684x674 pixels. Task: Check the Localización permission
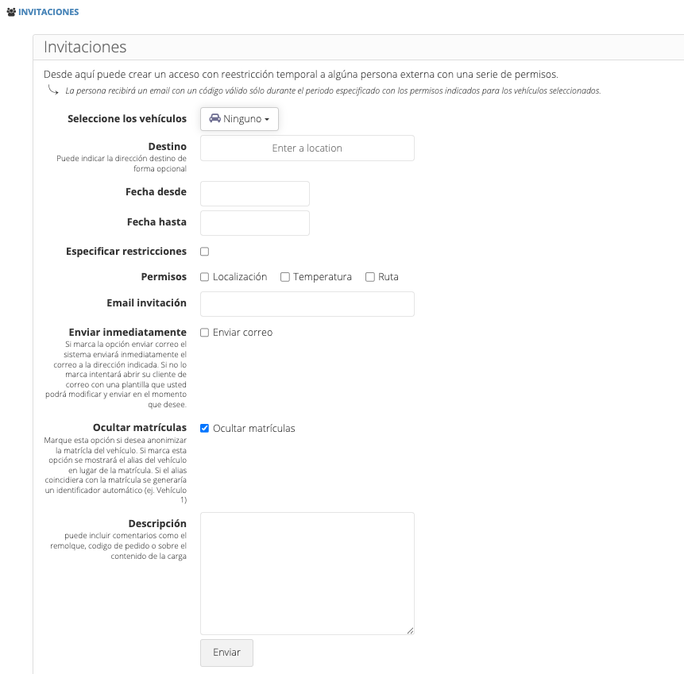(205, 277)
